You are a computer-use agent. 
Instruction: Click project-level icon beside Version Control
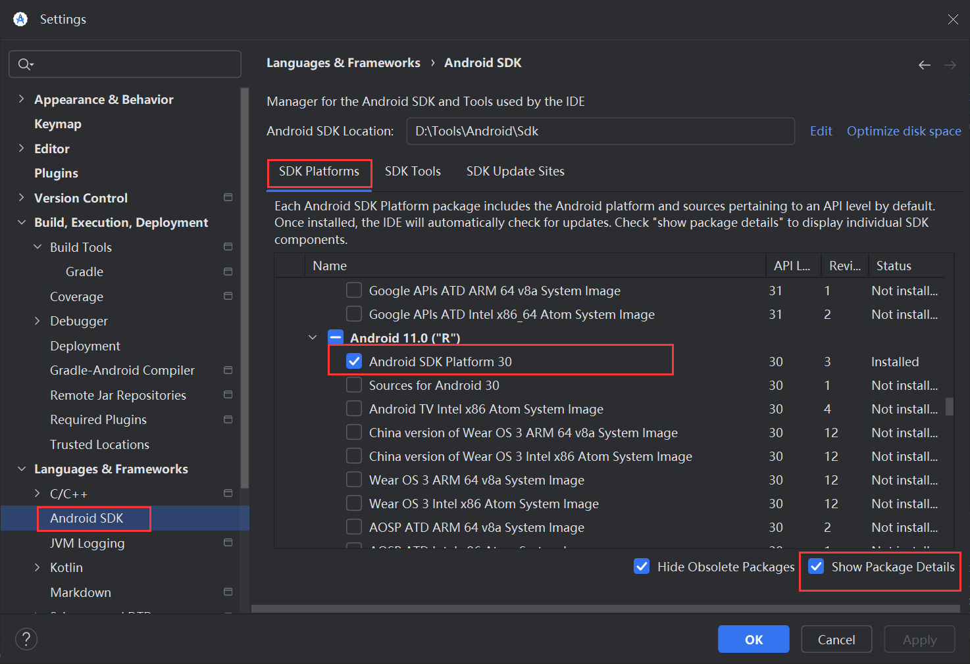tap(228, 197)
